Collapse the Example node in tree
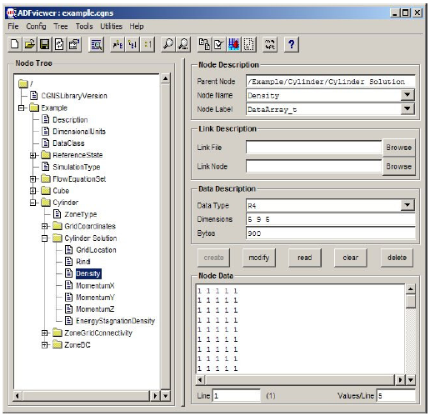The height and width of the screenshot is (416, 430). click(21, 108)
